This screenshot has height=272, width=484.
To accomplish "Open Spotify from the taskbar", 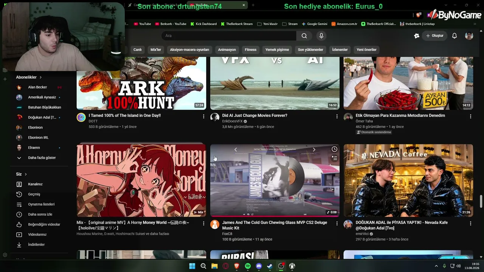I will click(248, 266).
